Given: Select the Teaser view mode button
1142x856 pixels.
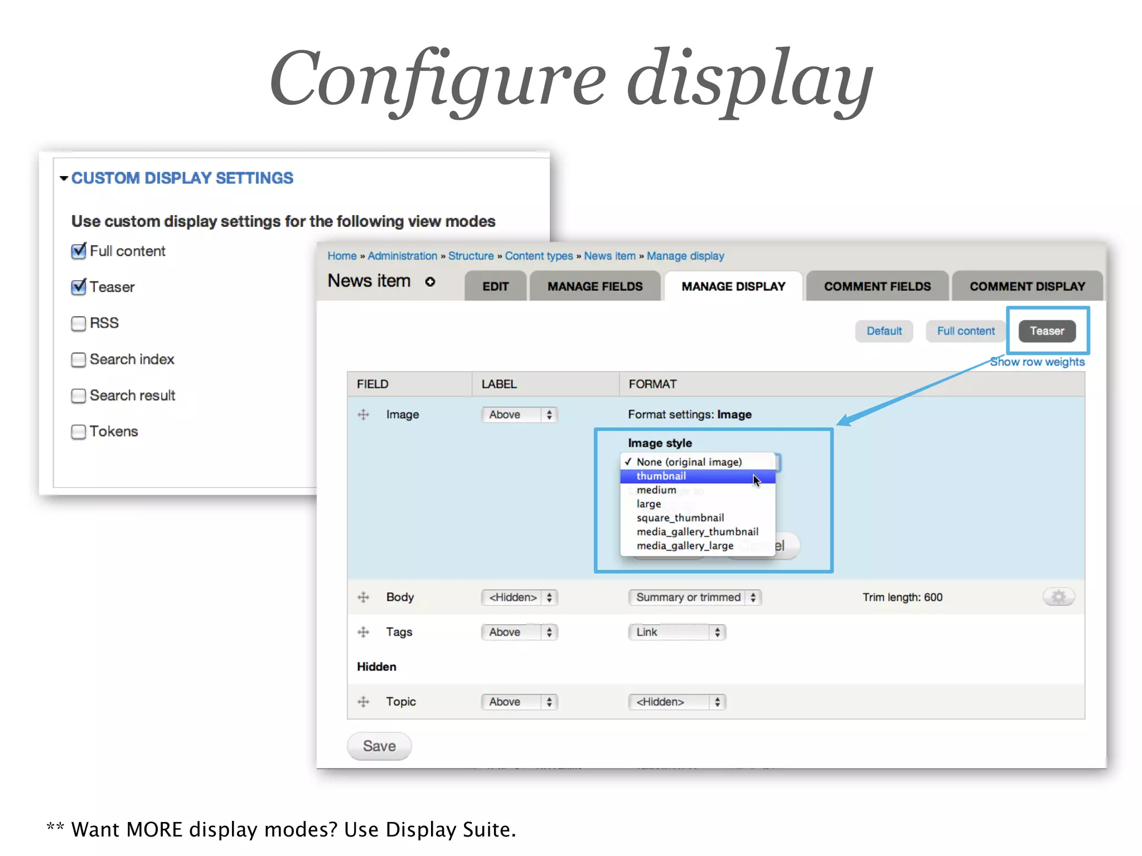Looking at the screenshot, I should pyautogui.click(x=1047, y=331).
